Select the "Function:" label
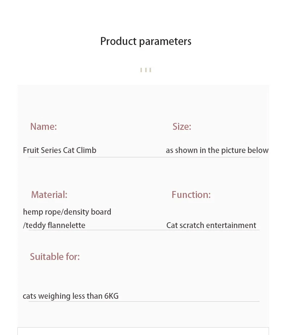 (x=191, y=195)
